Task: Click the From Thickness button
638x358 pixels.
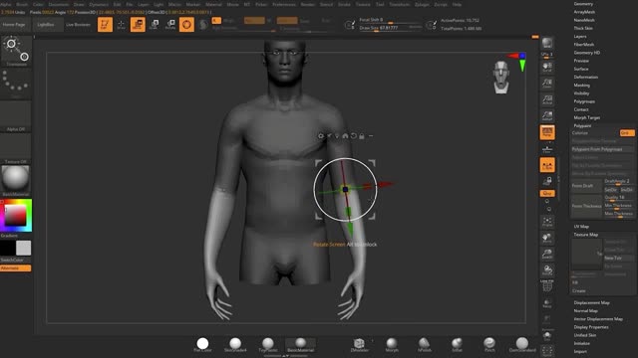Action: tap(586, 206)
